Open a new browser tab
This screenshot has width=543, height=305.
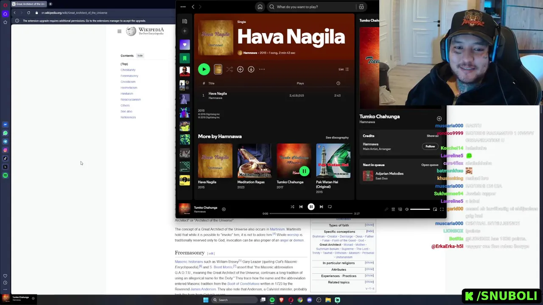(50, 4)
